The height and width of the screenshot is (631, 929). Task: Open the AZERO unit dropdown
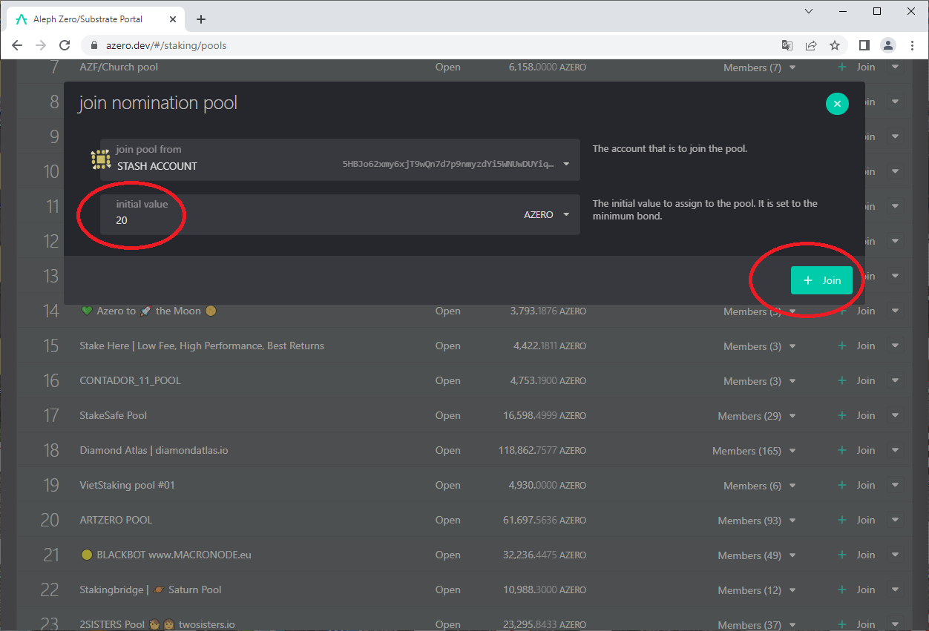[x=547, y=215]
